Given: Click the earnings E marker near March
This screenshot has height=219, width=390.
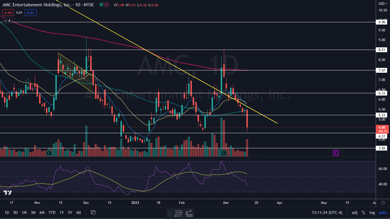Looking at the screenshot, I should [224, 153].
